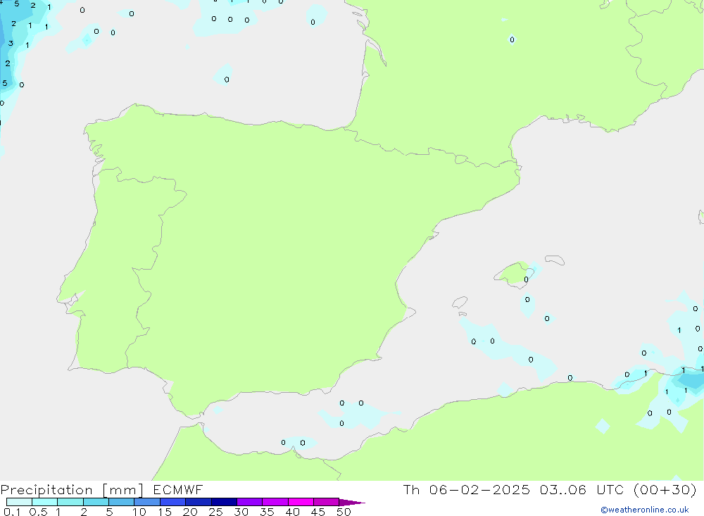Image resolution: width=704 pixels, height=516 pixels.
Task: Pick the 10–15 mm legend swatch
Action: click(147, 502)
